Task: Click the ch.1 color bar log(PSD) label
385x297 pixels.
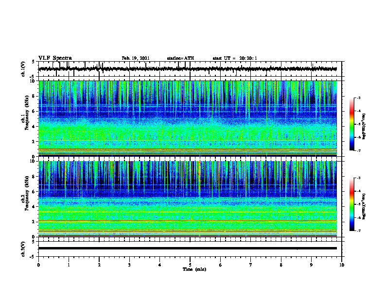Action: [364, 127]
